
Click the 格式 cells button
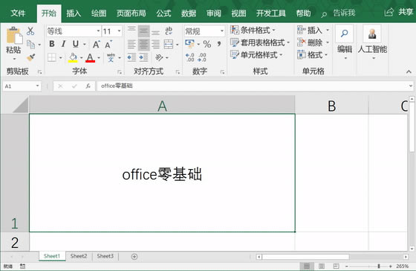click(313, 55)
